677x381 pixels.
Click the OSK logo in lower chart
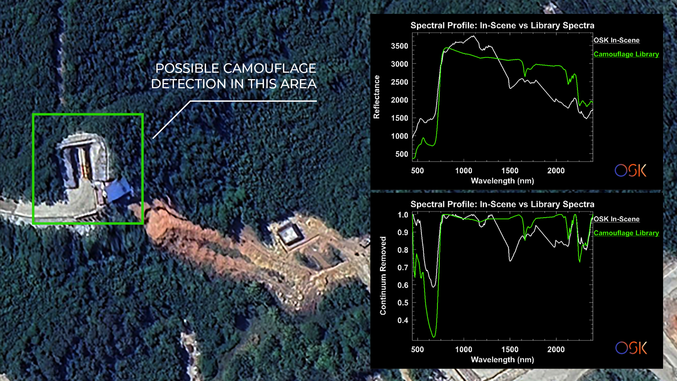[x=631, y=348]
